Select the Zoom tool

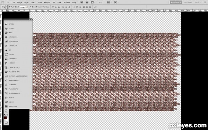click(x=6, y=112)
